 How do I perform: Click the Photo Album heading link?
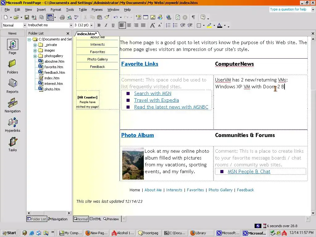coord(137,135)
